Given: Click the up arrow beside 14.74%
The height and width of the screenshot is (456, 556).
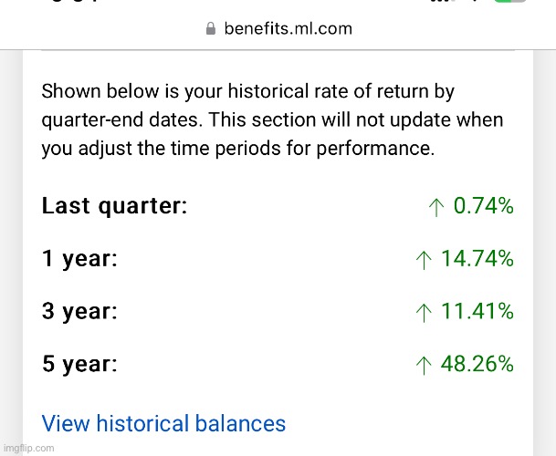Looking at the screenshot, I should [423, 260].
